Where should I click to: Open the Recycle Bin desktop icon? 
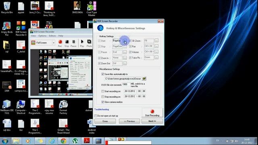tap(7, 8)
